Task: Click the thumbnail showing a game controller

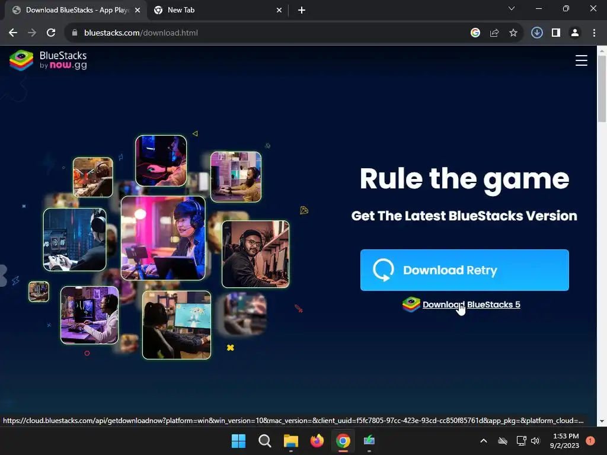Action: pyautogui.click(x=75, y=239)
